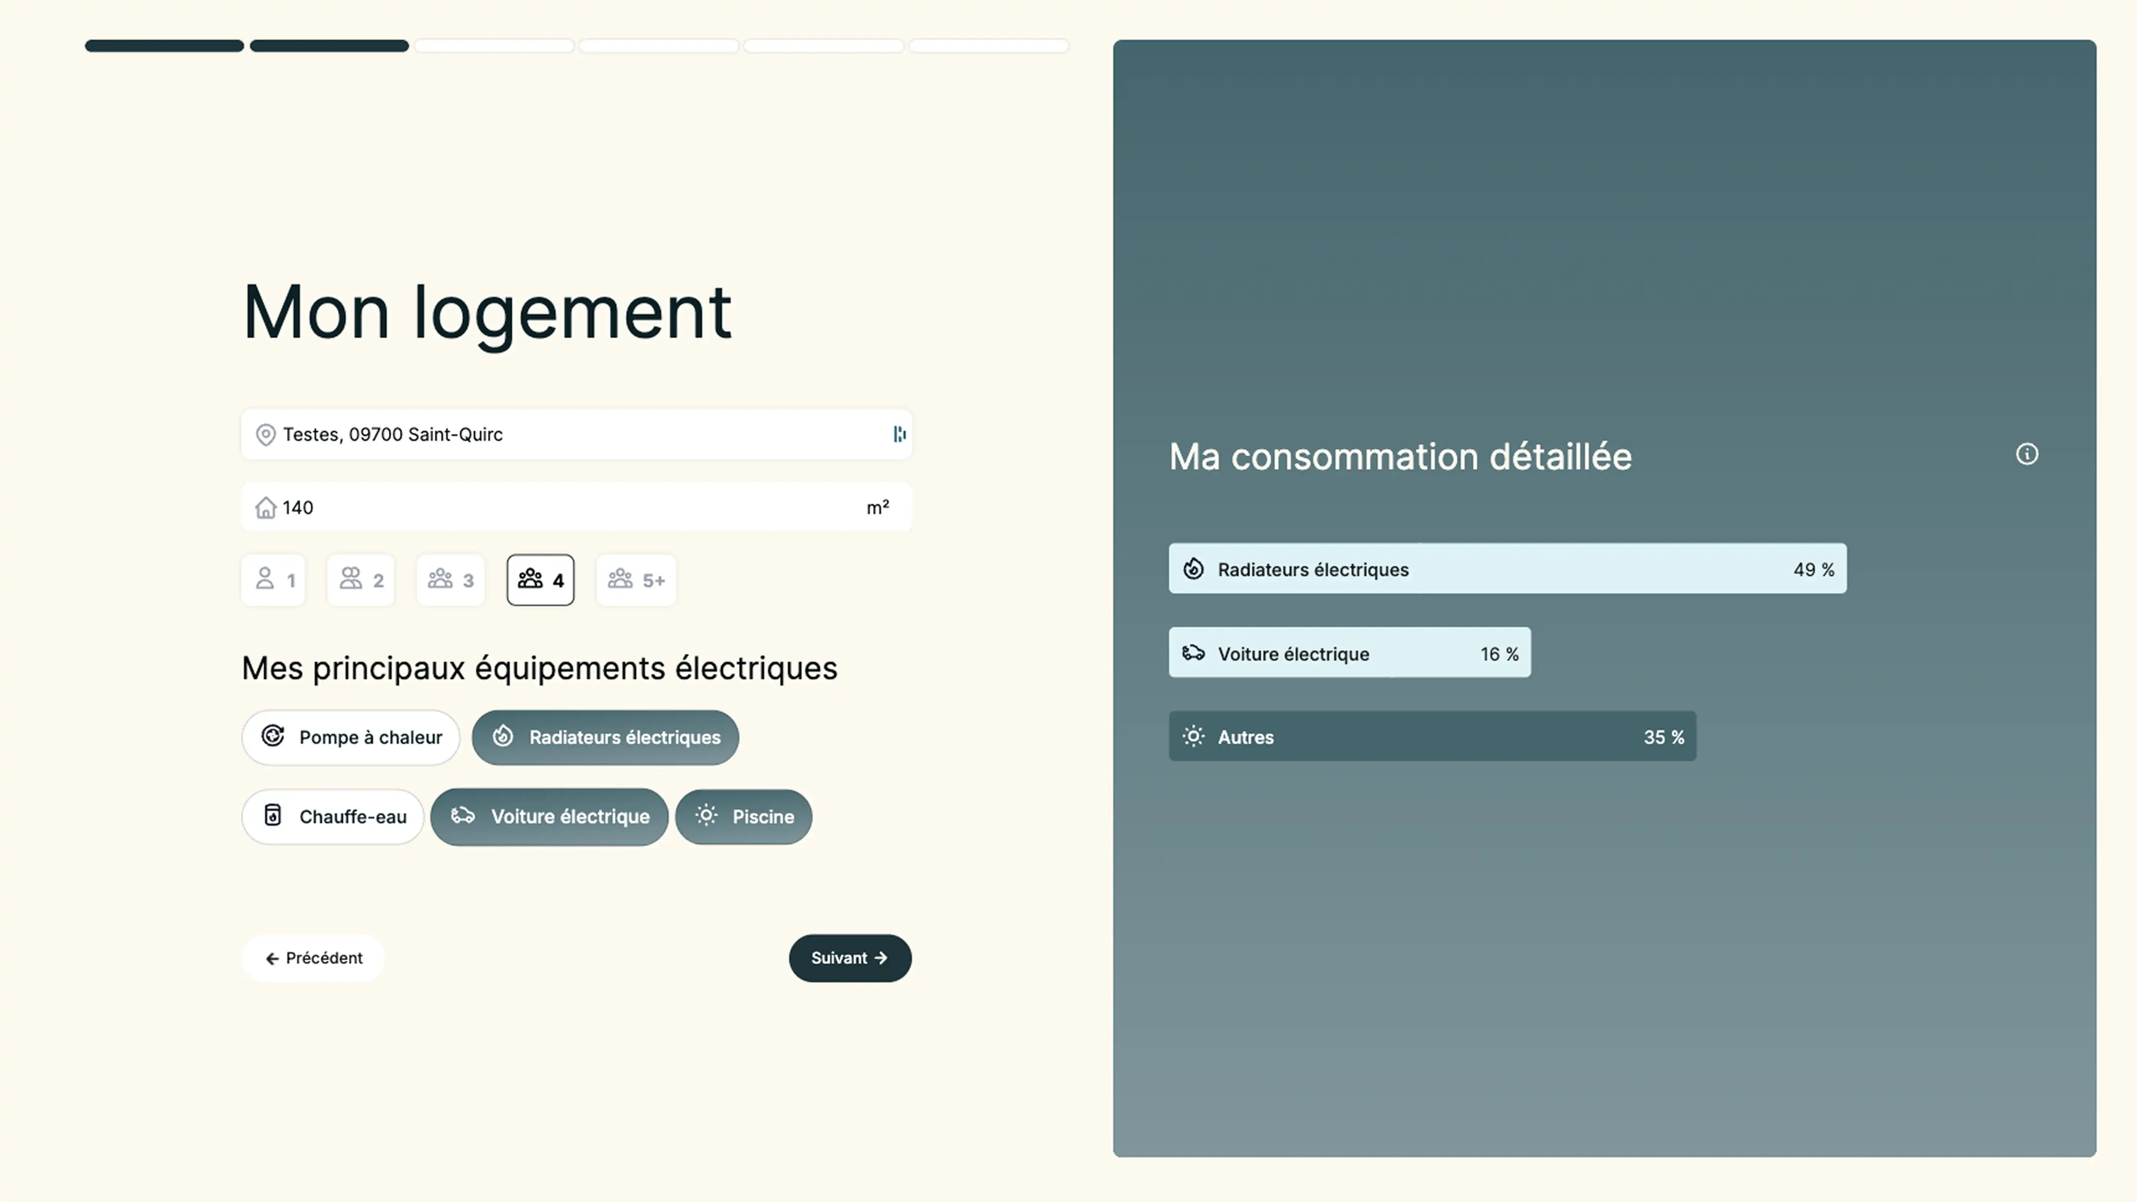Click the Ma consommation détaillée title
Image resolution: width=2137 pixels, height=1202 pixels.
click(1400, 456)
